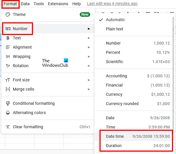Click the Clear formatting icon
Image resolution: width=176 pixels, height=154 pixels.
click(8, 127)
